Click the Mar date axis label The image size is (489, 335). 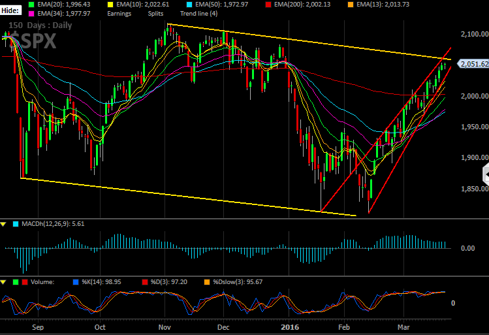[403, 327]
